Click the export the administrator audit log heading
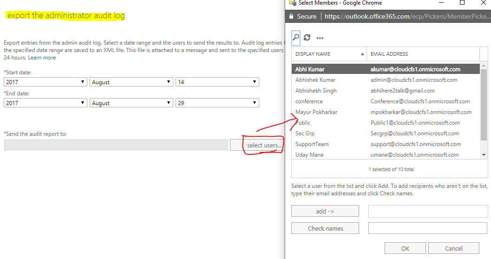Image resolution: width=491 pixels, height=259 pixels. click(x=66, y=15)
